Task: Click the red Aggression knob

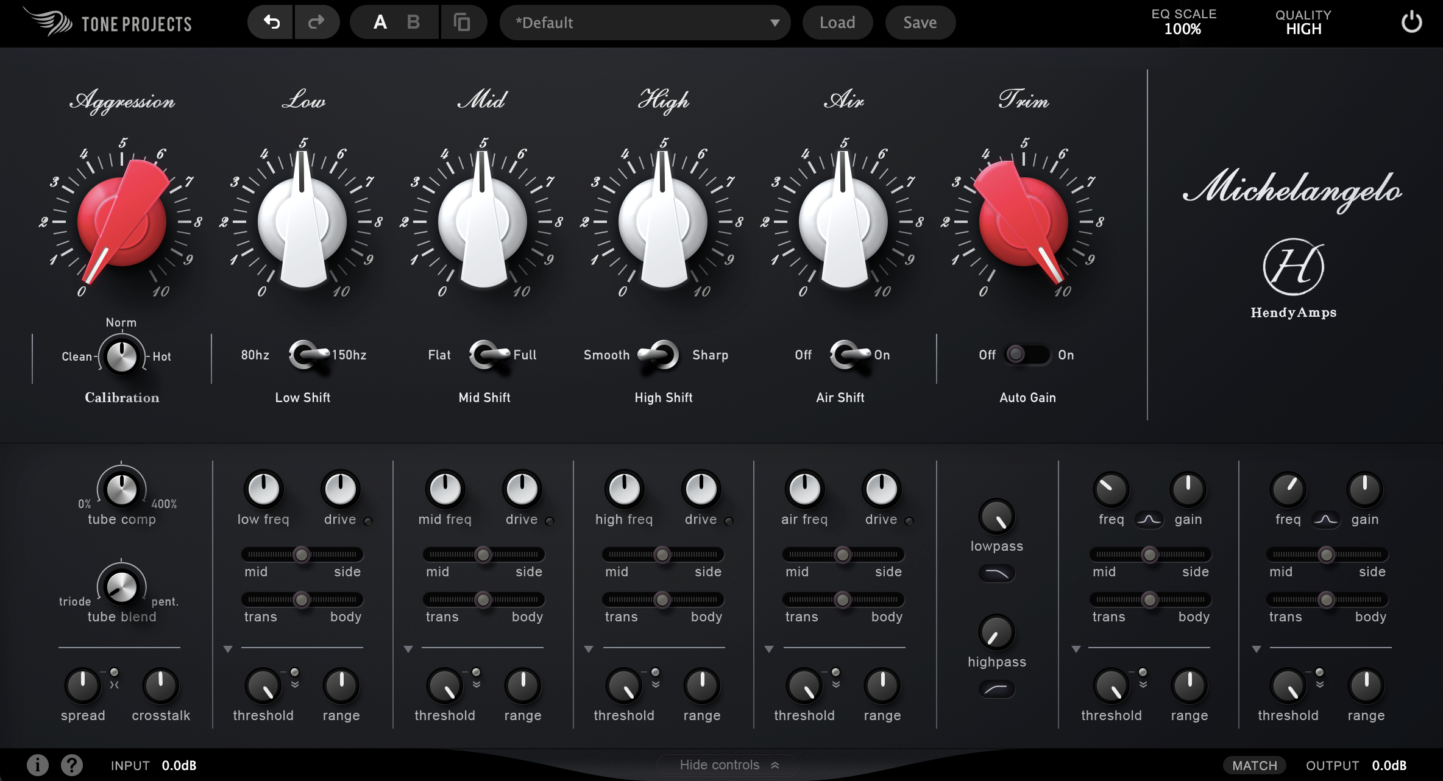Action: point(122,222)
